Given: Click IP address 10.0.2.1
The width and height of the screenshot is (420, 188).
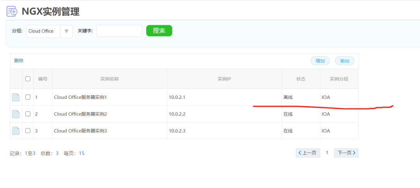Looking at the screenshot, I should 177,97.
